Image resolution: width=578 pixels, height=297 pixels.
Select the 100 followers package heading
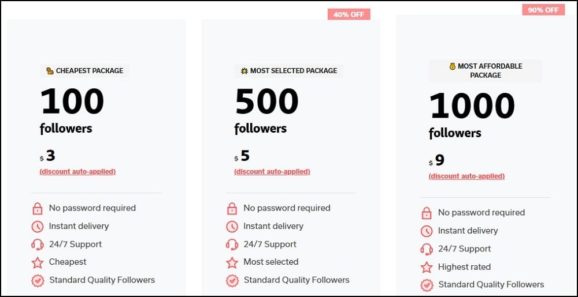tap(72, 110)
